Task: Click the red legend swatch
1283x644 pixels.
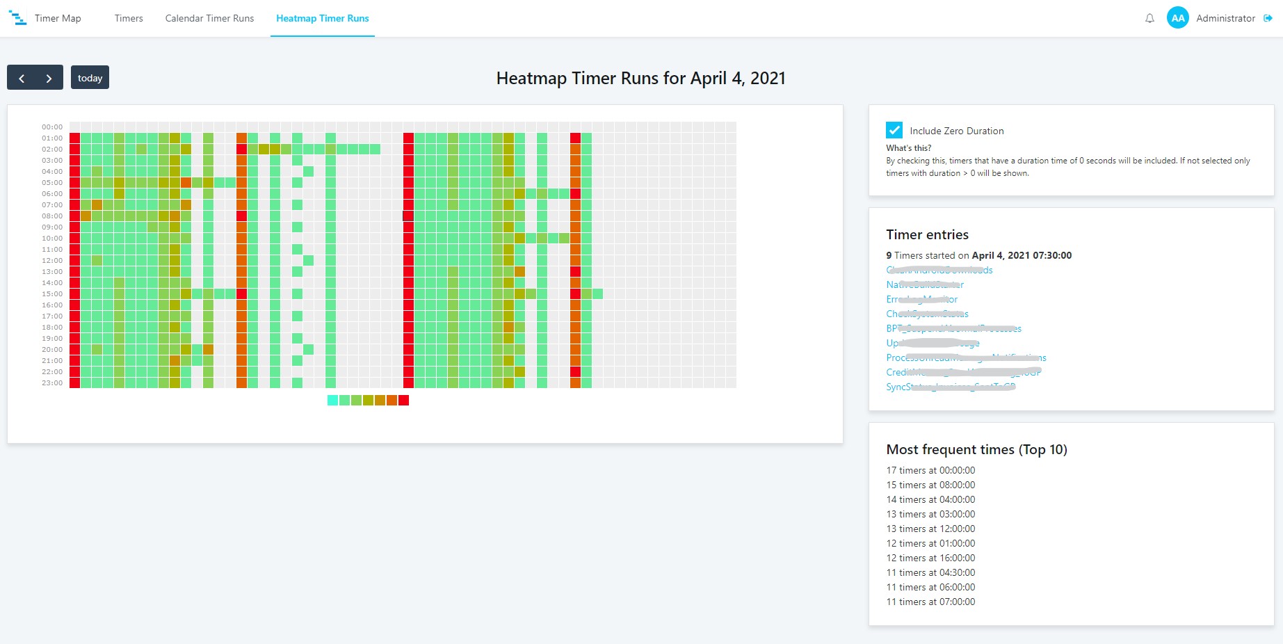Action: pyautogui.click(x=403, y=400)
